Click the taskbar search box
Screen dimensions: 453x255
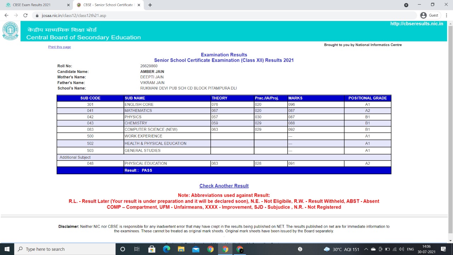[x=65, y=249]
